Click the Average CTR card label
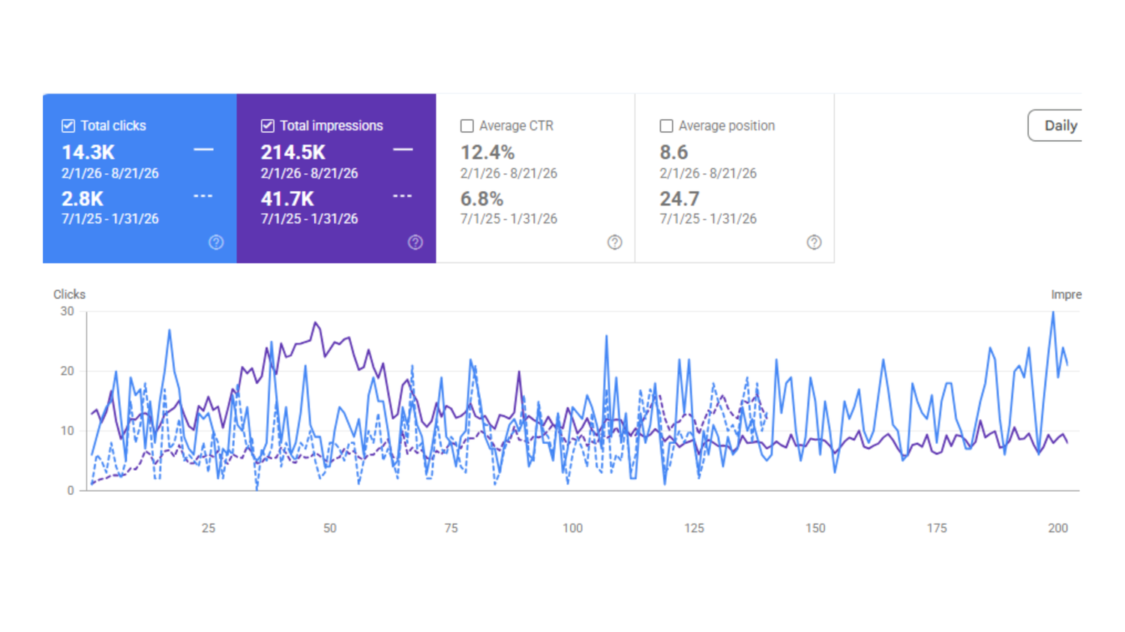Screen dimensions: 1125x632 tap(516, 126)
